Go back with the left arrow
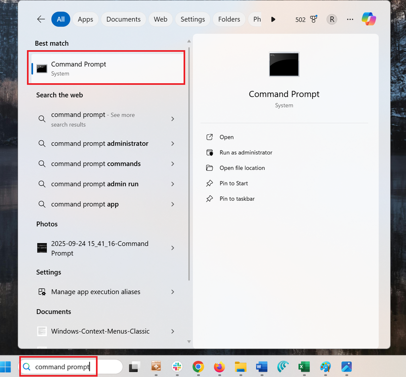Image resolution: width=406 pixels, height=377 pixels. (41, 19)
